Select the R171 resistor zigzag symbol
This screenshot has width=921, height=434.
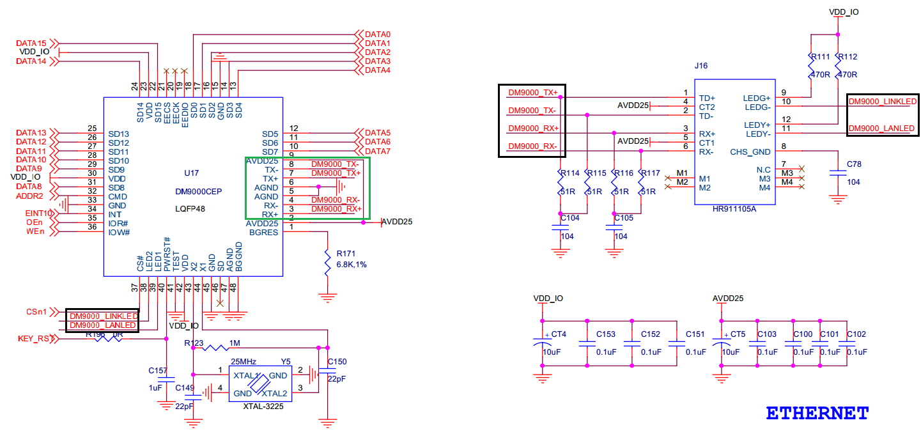click(x=327, y=262)
